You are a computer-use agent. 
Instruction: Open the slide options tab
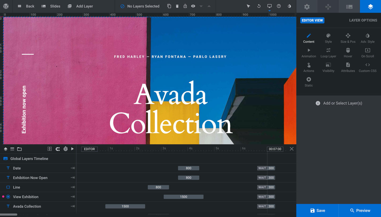[x=349, y=6]
